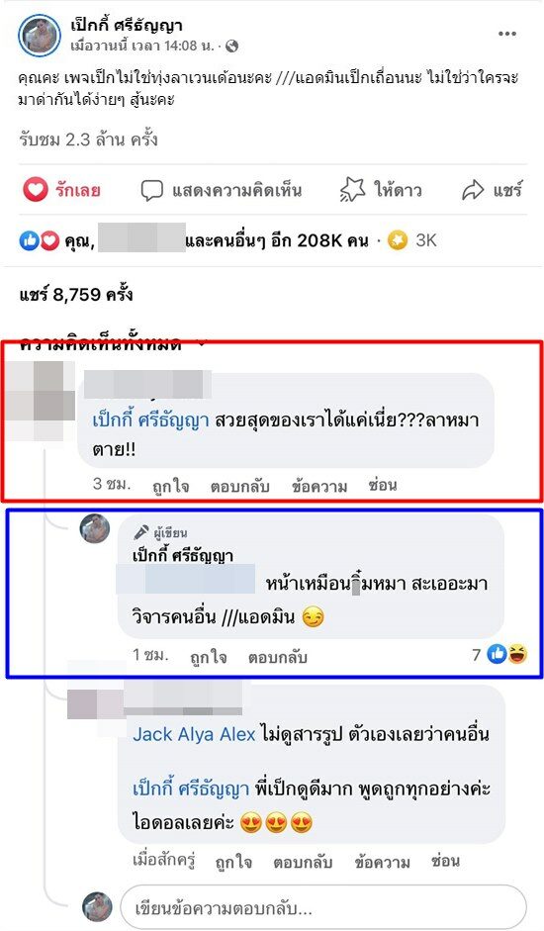Click the แสดงความคิดเห็น comment bubble icon
This screenshot has width=544, height=931.
[x=151, y=191]
